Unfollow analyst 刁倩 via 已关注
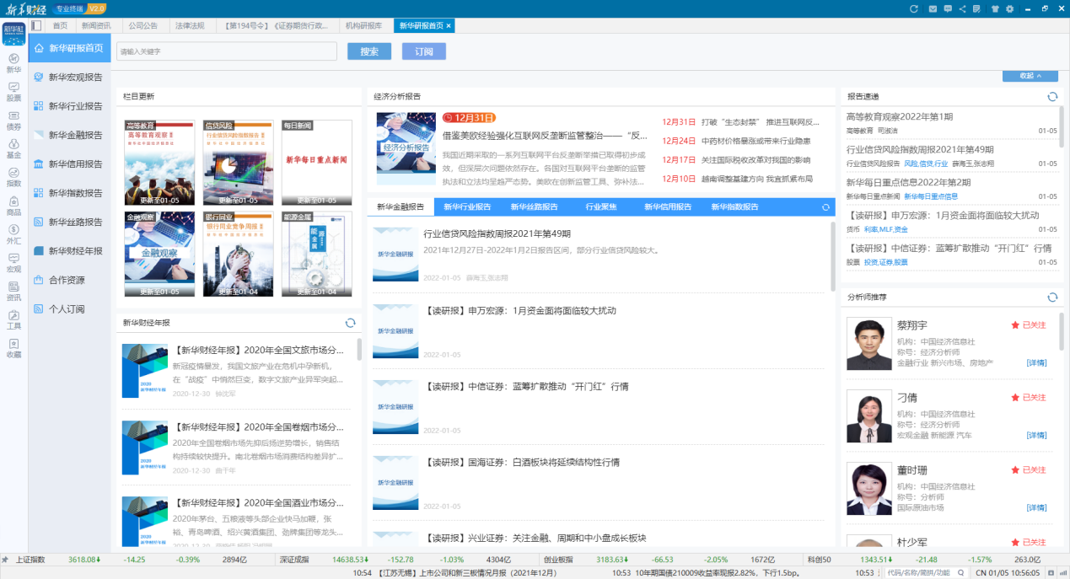Image resolution: width=1070 pixels, height=579 pixels. point(1028,397)
